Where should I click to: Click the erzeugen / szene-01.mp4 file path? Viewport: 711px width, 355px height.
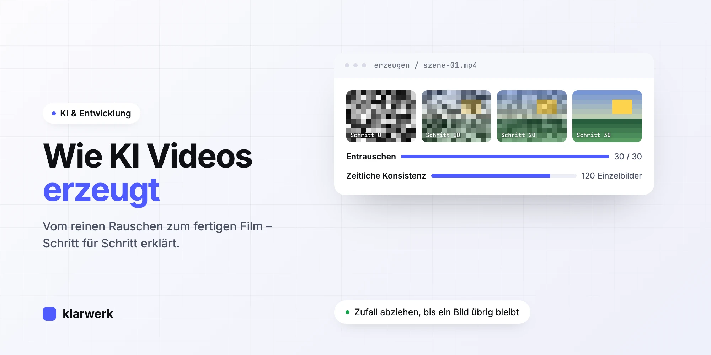click(425, 65)
